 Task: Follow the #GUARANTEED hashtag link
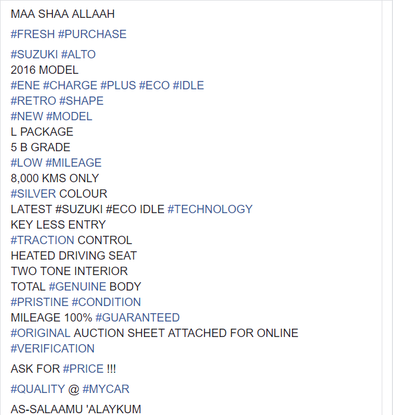[x=137, y=317]
